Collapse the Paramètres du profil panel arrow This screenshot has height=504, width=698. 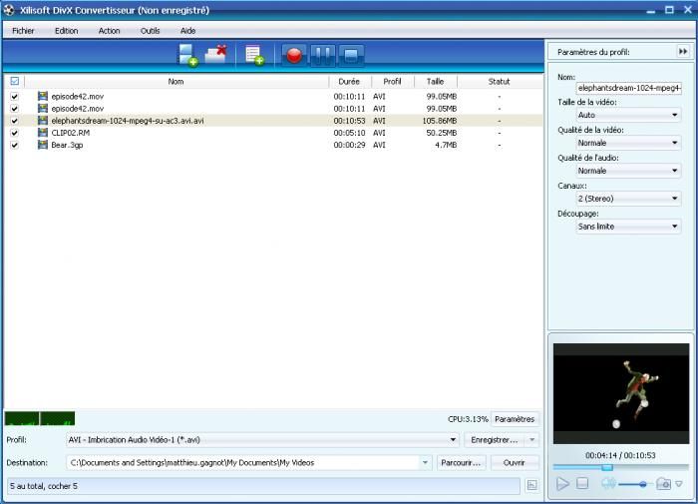pos(682,52)
